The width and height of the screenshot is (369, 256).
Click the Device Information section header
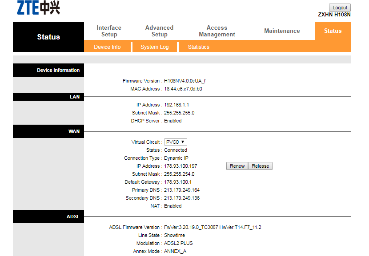click(x=58, y=70)
